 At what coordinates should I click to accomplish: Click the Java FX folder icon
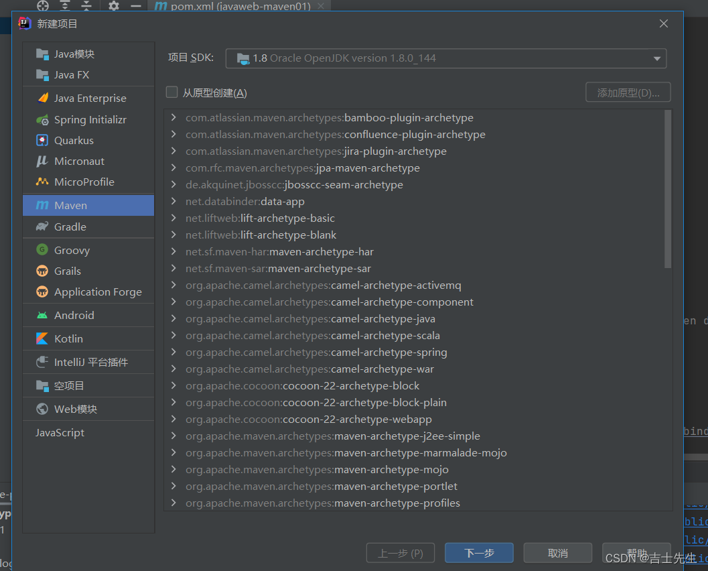(42, 75)
